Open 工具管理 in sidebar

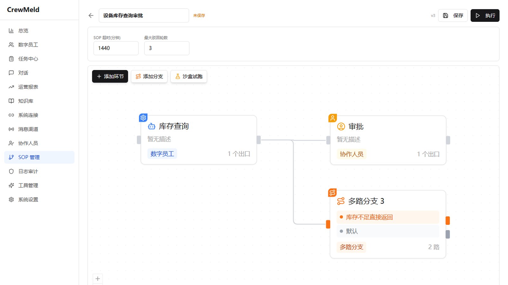tap(39, 186)
